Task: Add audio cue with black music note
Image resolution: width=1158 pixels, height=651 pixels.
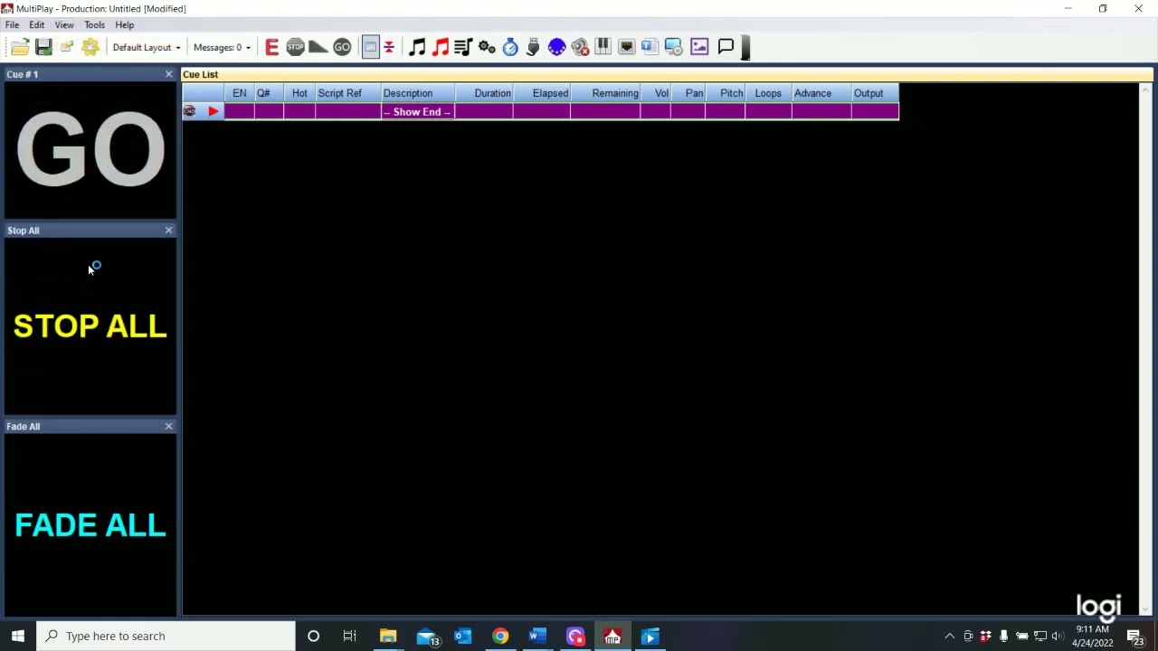Action: 417,47
